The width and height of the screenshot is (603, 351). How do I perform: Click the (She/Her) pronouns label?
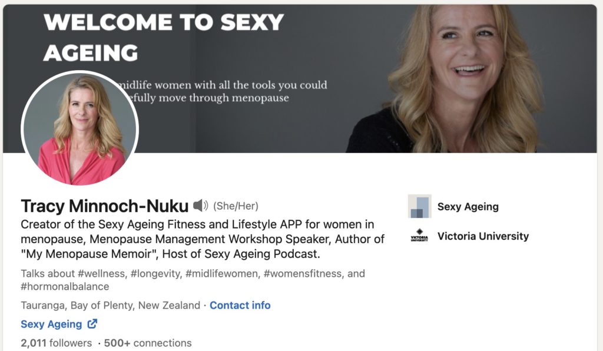click(236, 206)
